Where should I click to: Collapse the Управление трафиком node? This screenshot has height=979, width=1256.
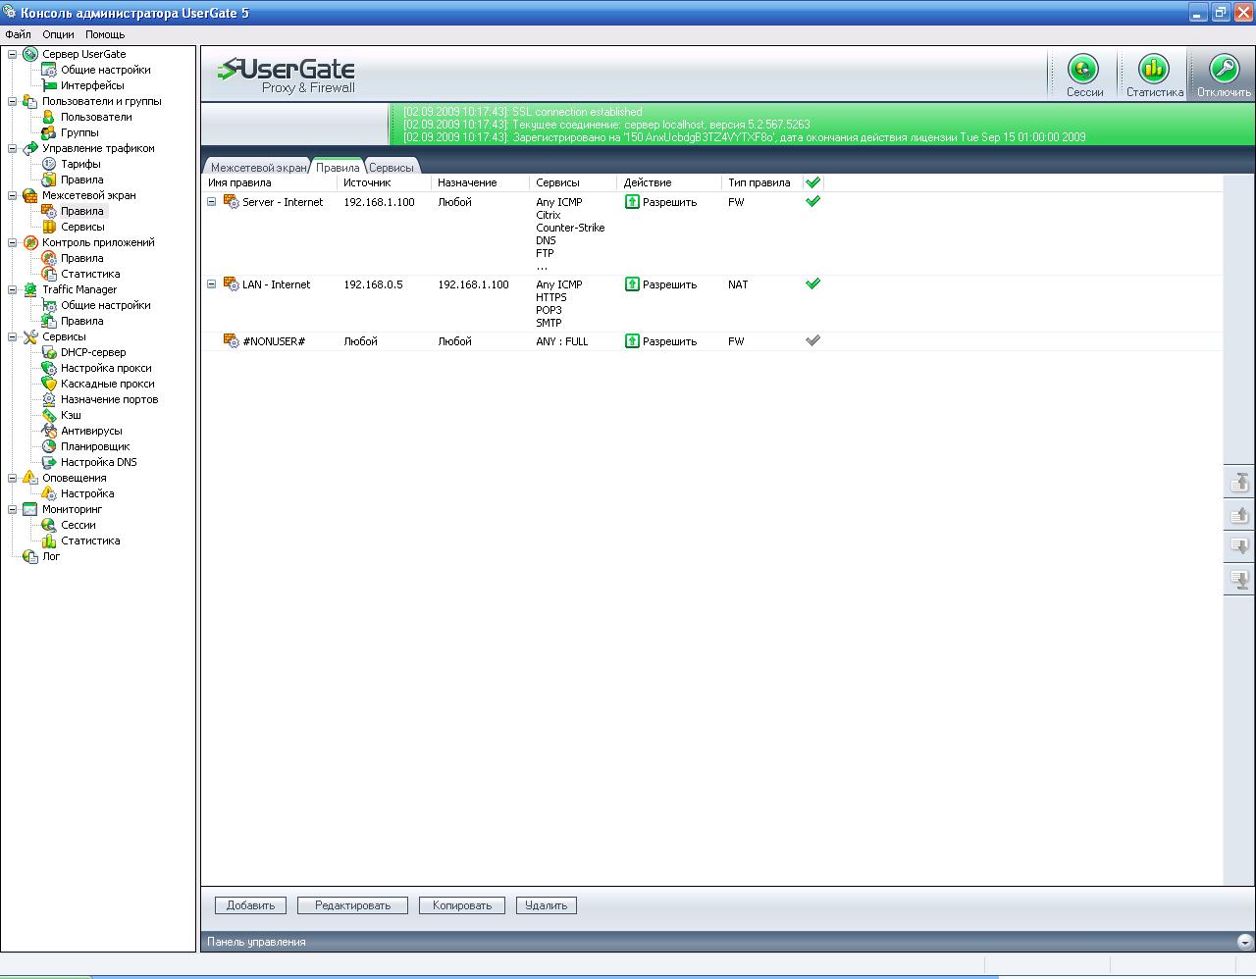pos(13,148)
